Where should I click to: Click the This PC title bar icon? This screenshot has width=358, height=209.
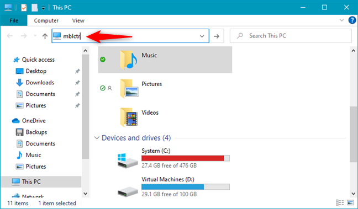8,8
